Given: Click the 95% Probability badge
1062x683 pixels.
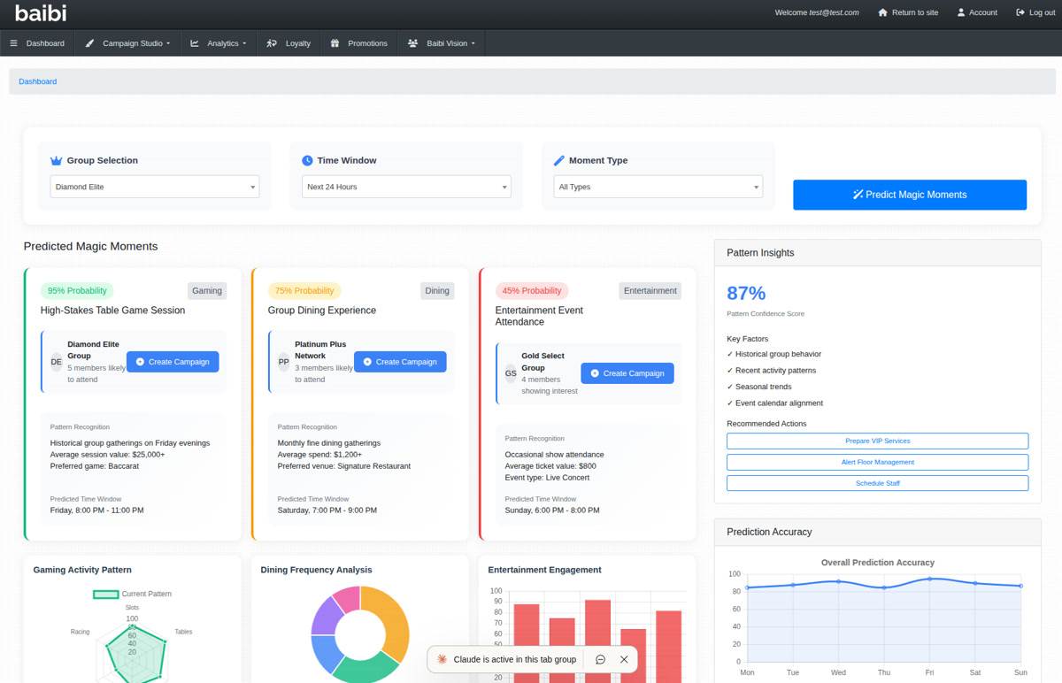Looking at the screenshot, I should (77, 291).
